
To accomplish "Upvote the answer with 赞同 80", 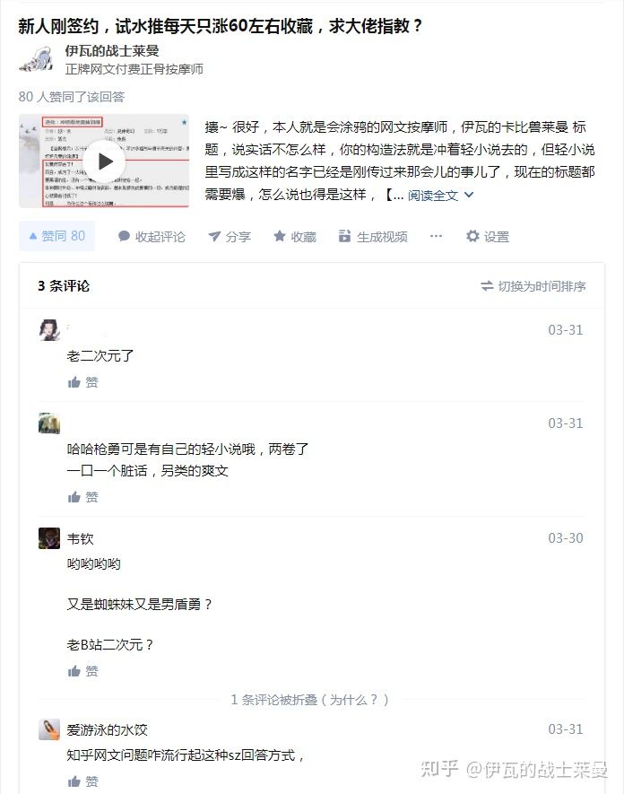I will click(56, 236).
